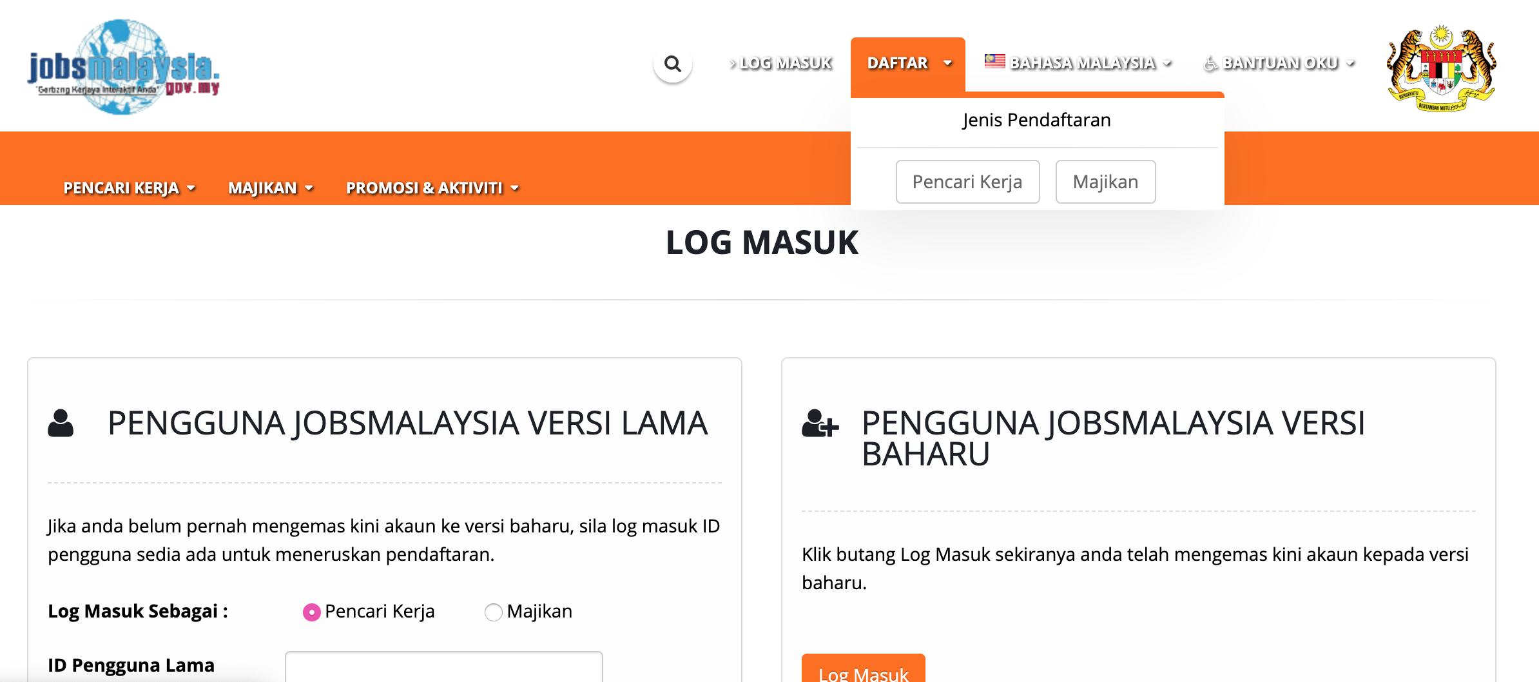Click PENGGUNA JOBSMALAYSIA VERSI BAHARU heading
Screen dimensions: 1539x682
[1113, 439]
